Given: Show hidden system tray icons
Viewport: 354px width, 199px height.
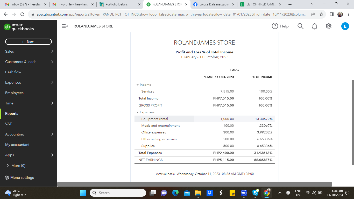Looking at the screenshot, I should [x=280, y=193].
